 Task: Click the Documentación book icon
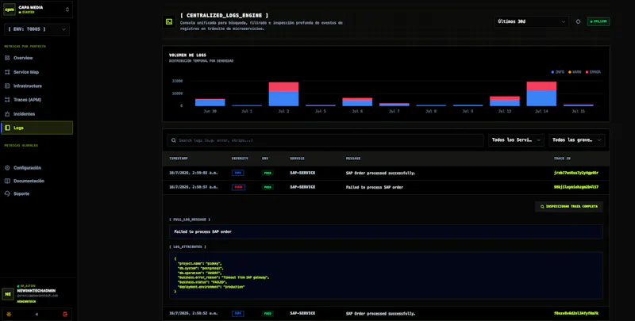[x=7, y=181]
